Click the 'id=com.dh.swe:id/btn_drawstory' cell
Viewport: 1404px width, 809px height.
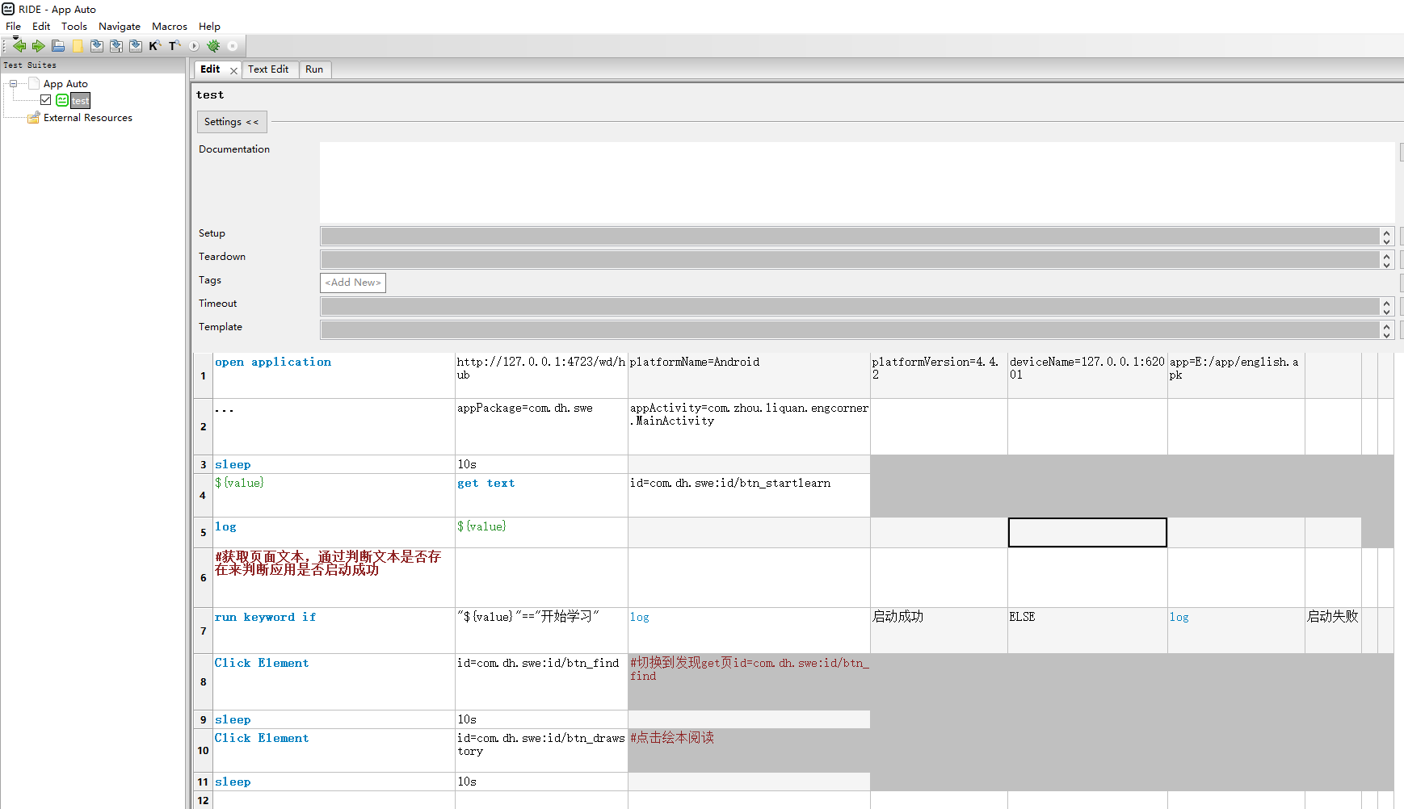tap(541, 750)
